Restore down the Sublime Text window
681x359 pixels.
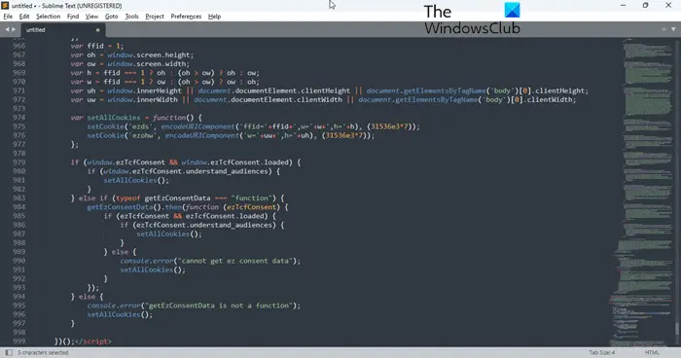click(x=645, y=5)
